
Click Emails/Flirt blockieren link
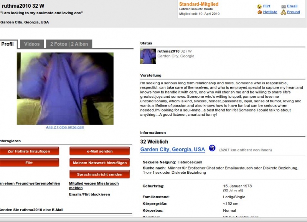click(89, 194)
